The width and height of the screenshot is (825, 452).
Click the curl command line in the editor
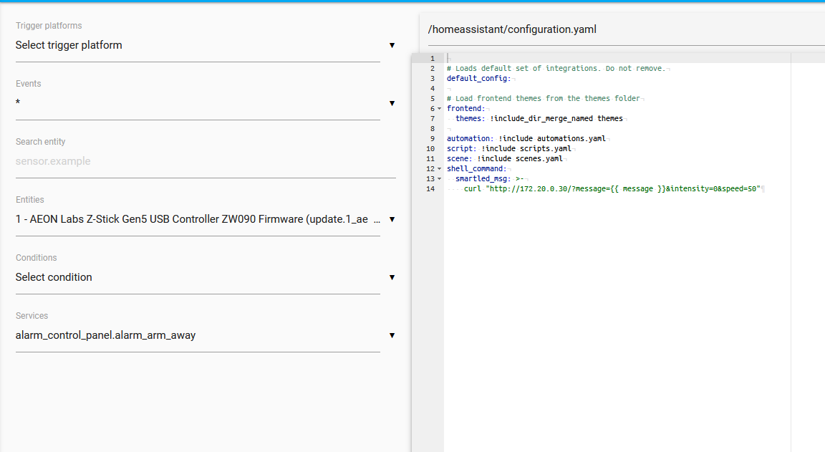(612, 189)
